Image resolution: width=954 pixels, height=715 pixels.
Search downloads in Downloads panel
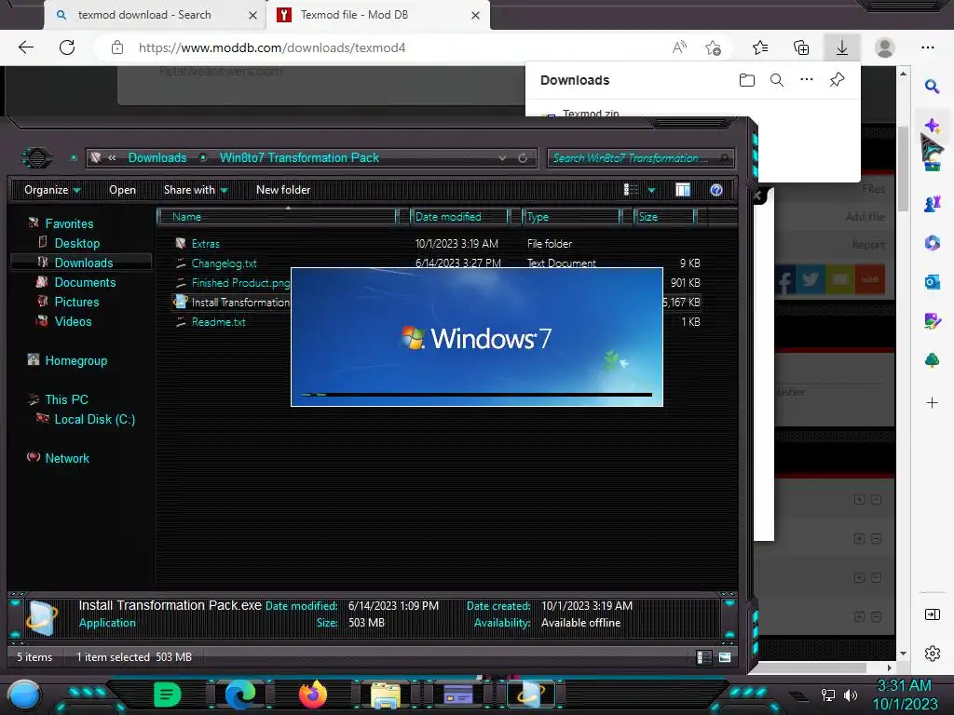[777, 80]
